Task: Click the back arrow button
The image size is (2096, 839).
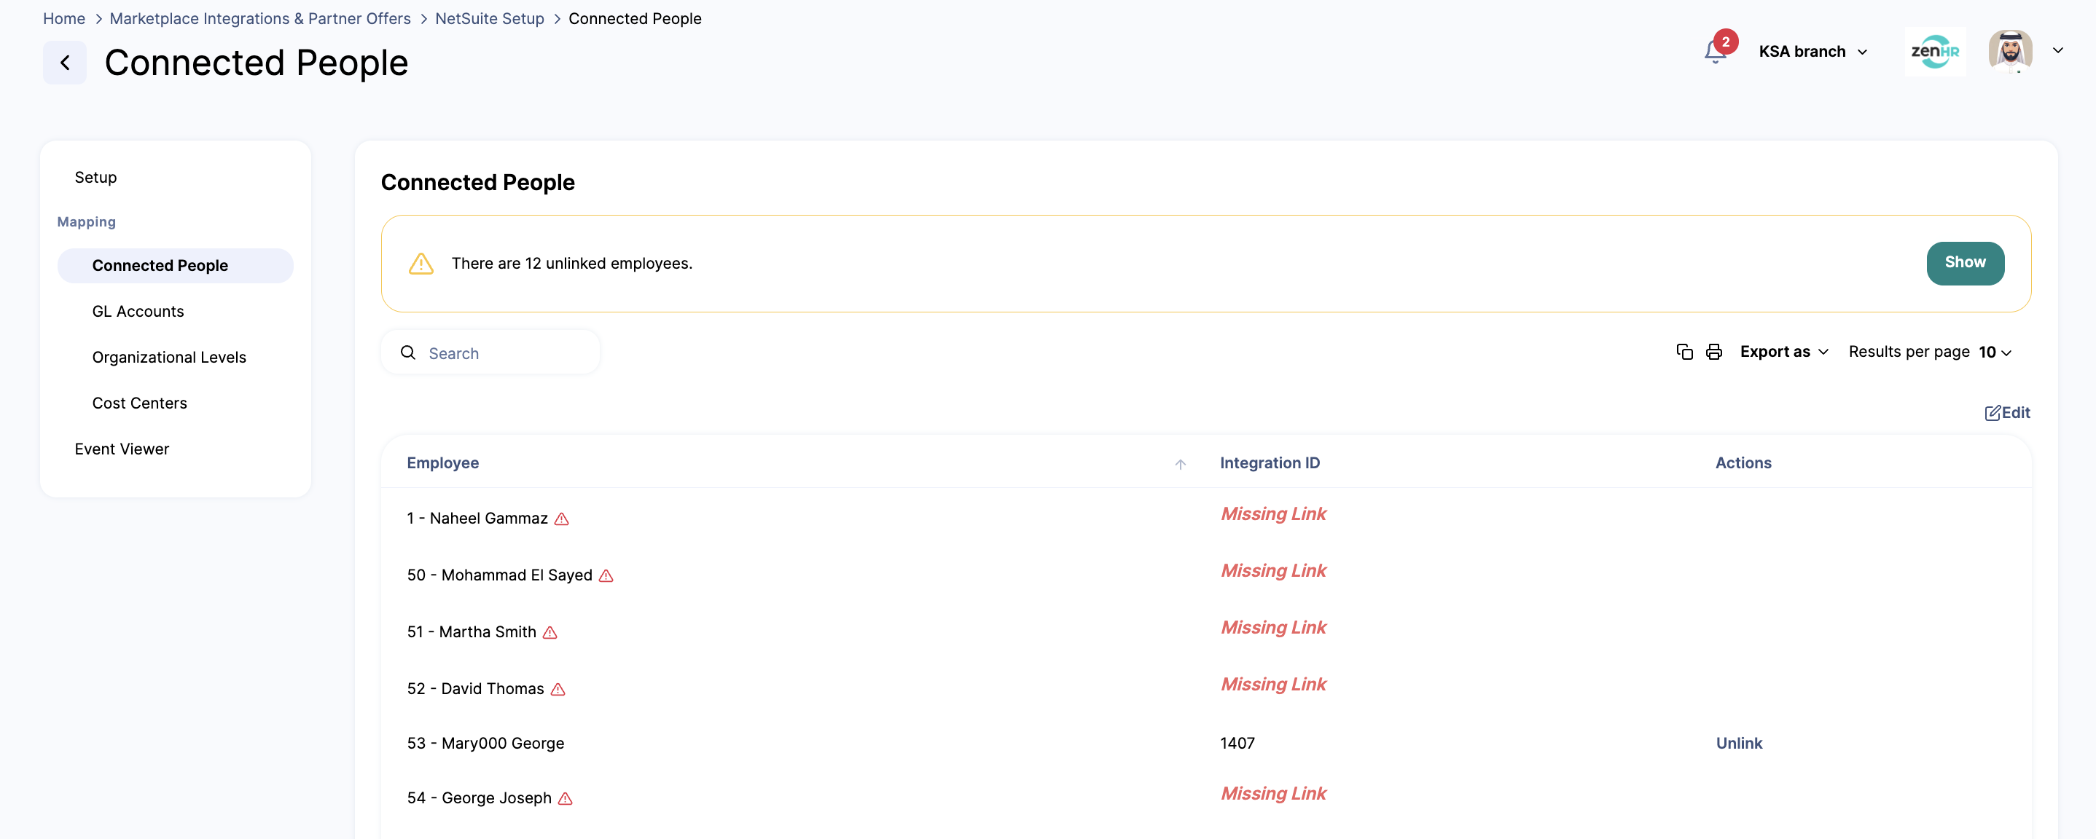Action: coord(65,63)
